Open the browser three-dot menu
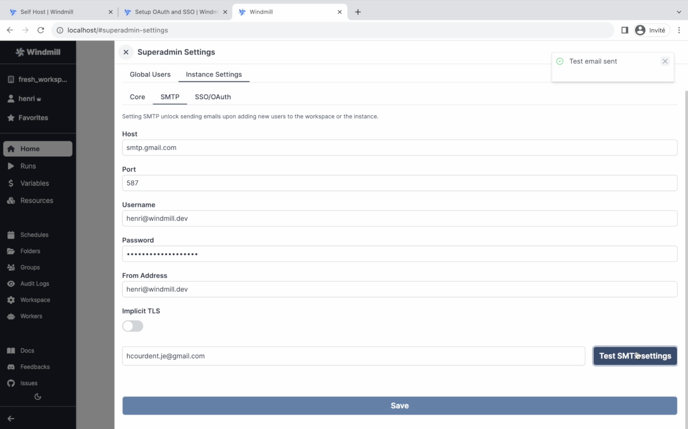The height and width of the screenshot is (429, 688). (679, 30)
